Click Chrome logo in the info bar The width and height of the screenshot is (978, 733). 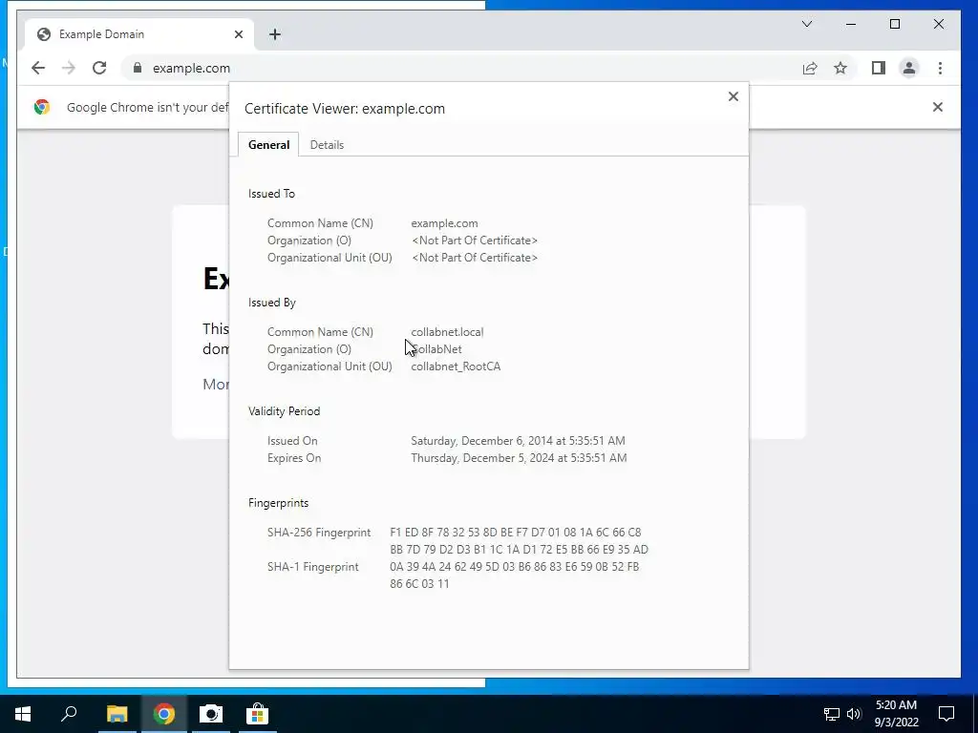pyautogui.click(x=42, y=107)
